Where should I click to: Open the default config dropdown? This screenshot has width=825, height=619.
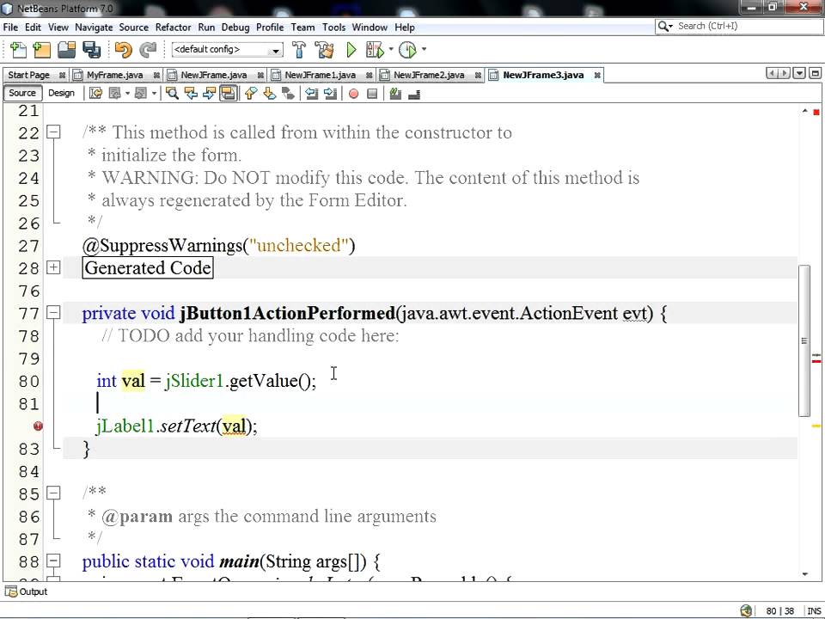[x=227, y=50]
